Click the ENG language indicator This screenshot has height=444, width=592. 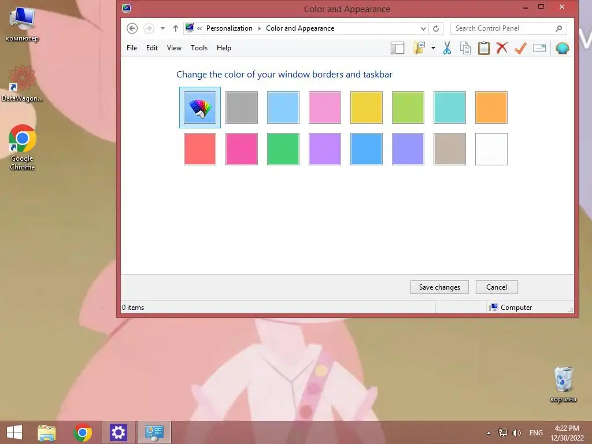536,433
